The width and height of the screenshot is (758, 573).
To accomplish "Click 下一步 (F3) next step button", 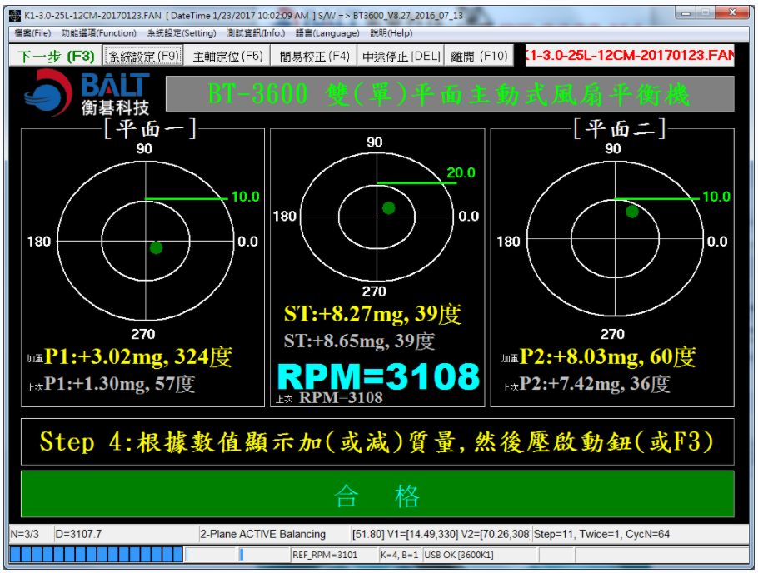I will pyautogui.click(x=56, y=56).
